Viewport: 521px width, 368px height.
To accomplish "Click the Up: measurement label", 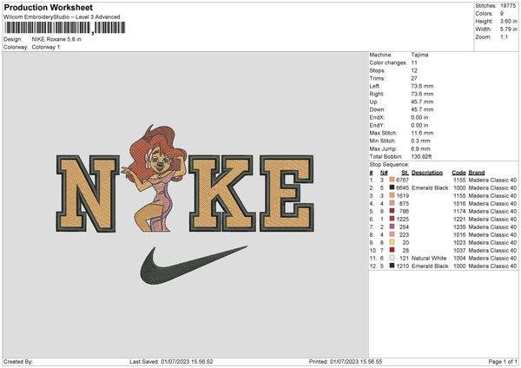I will click(373, 102).
